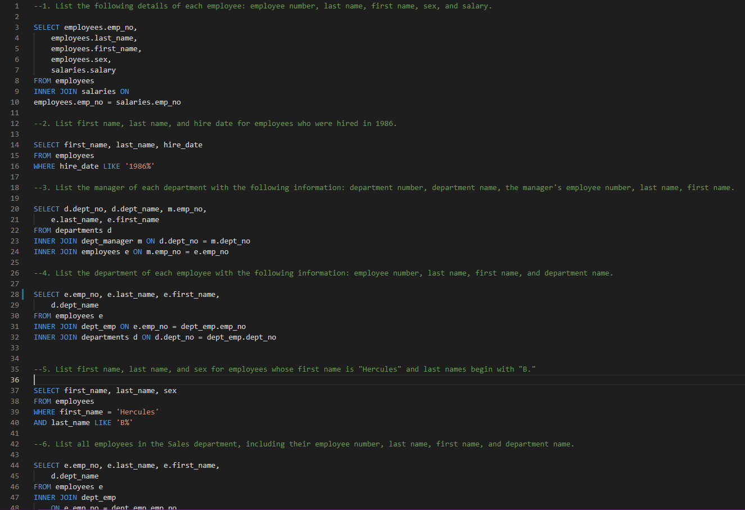Click the d.dept_name column on line 29
Screen dimensions: 745x510
[75, 305]
